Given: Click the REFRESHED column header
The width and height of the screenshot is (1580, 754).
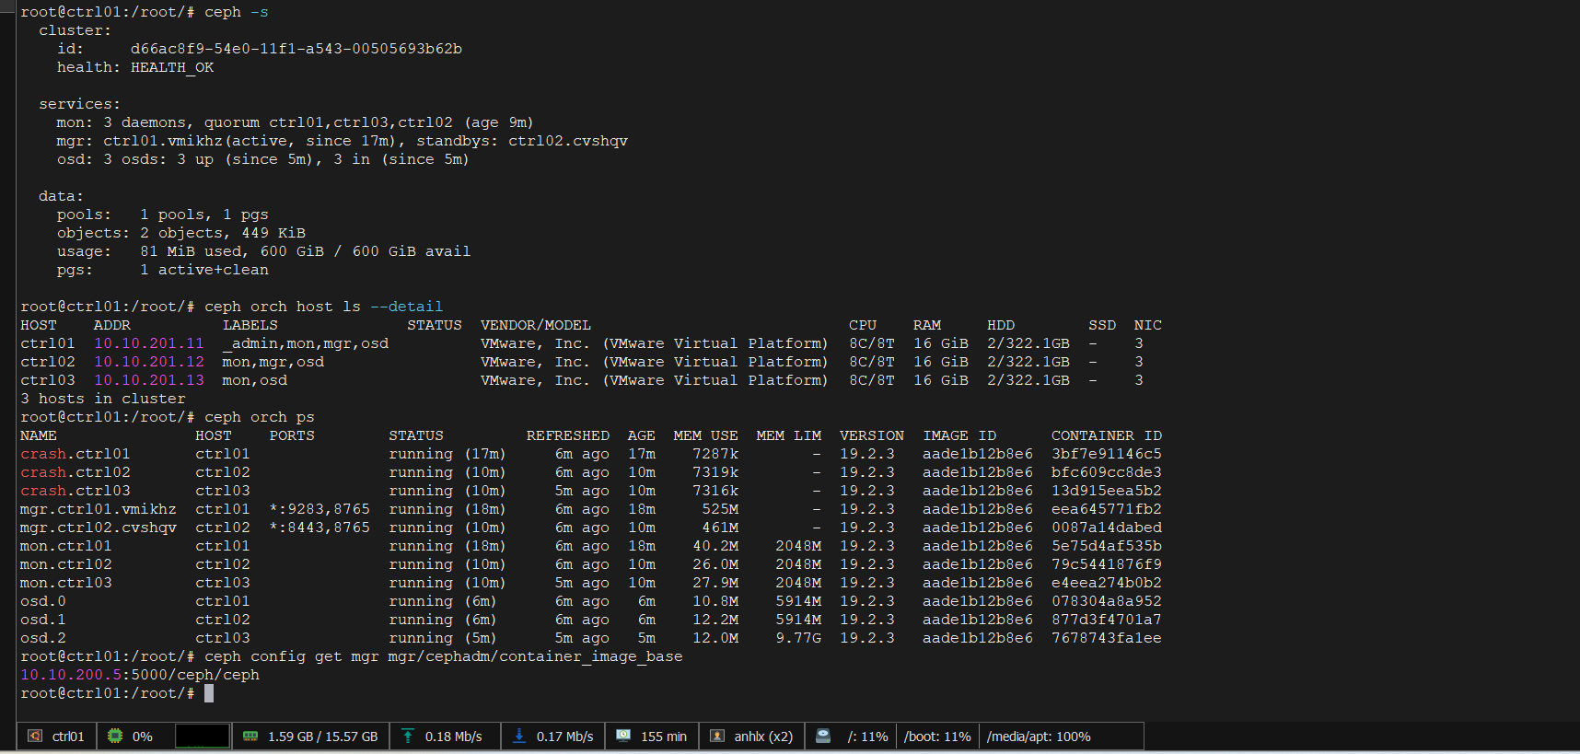Looking at the screenshot, I should click(x=568, y=435).
